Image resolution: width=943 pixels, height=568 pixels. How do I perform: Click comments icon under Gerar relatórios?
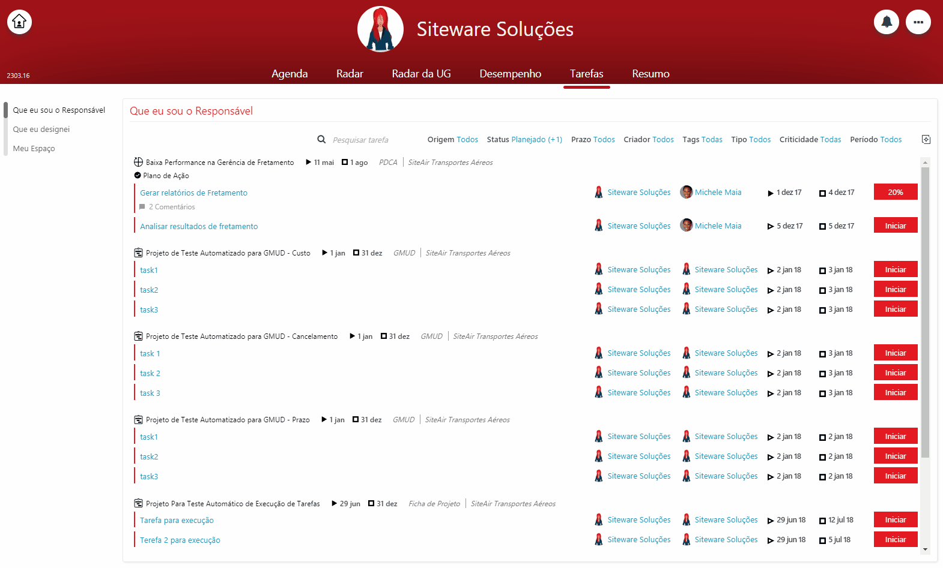[x=142, y=207]
